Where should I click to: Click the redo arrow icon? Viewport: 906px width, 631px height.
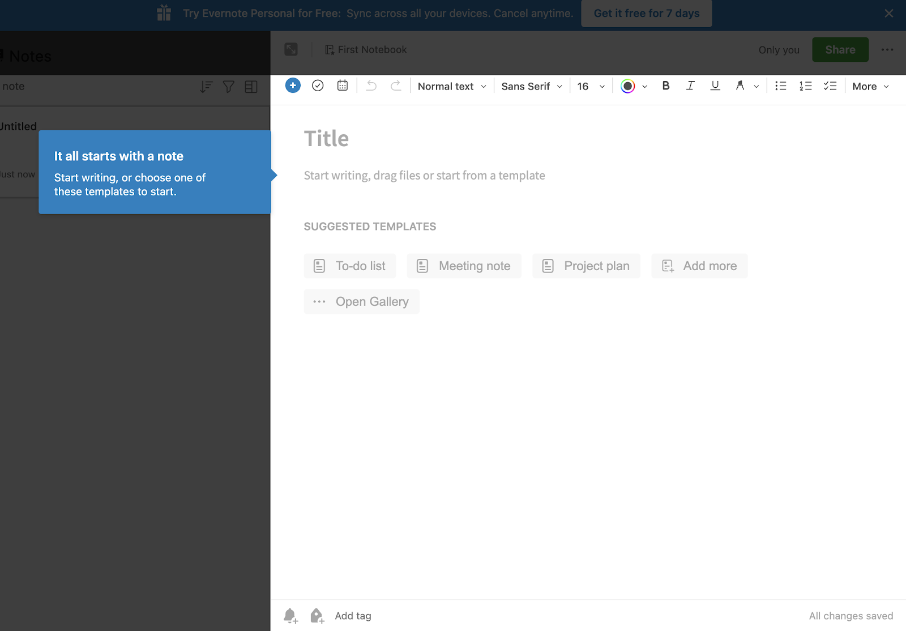(x=396, y=86)
